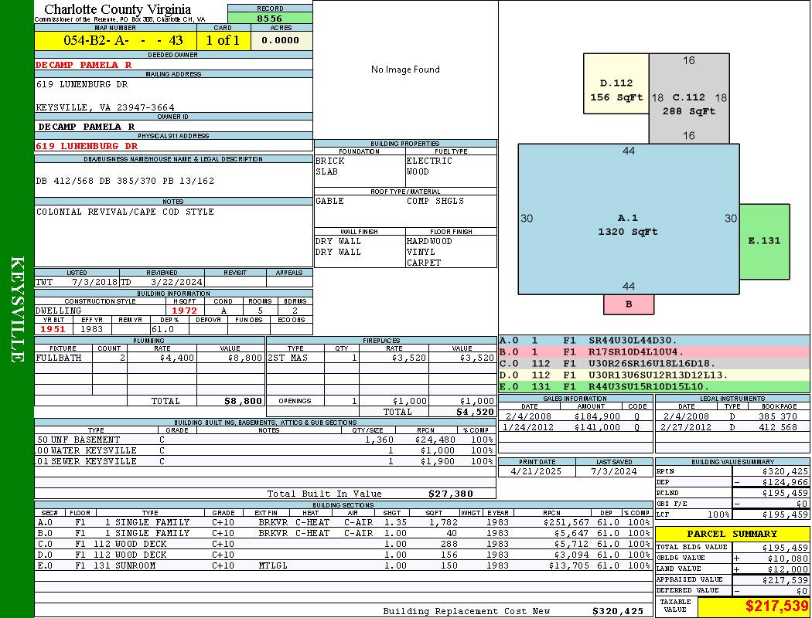Viewport: 812px width, 618px height.
Task: Select sketch legend row A.0 SR44U30L44D30
Action: 654,341
